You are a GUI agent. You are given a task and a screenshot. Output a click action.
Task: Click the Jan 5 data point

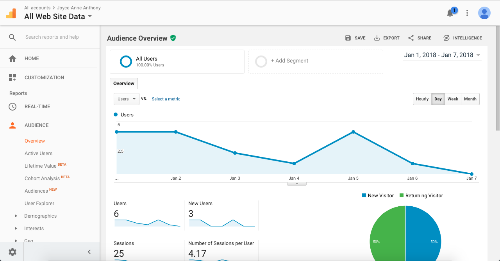(353, 132)
